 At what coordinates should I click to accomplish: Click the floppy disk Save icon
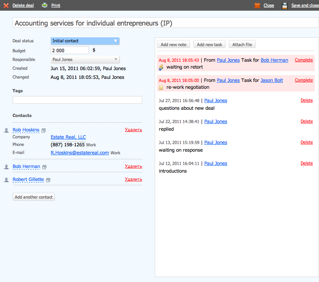[284, 5]
